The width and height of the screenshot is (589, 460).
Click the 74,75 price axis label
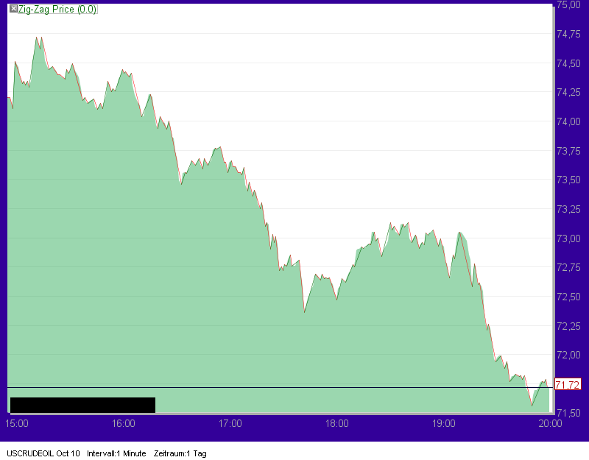click(x=568, y=34)
